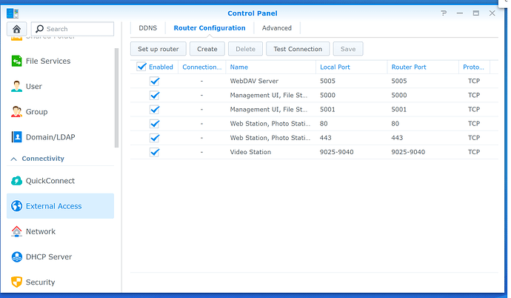
Task: Open File Services via its icon
Action: pos(16,61)
